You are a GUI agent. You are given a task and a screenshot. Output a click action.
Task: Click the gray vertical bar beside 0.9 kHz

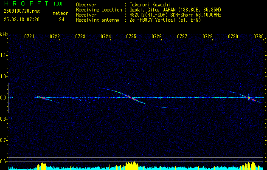pos(8,98)
